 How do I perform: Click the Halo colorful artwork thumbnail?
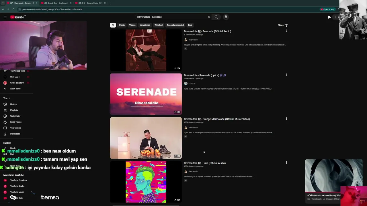click(146, 182)
